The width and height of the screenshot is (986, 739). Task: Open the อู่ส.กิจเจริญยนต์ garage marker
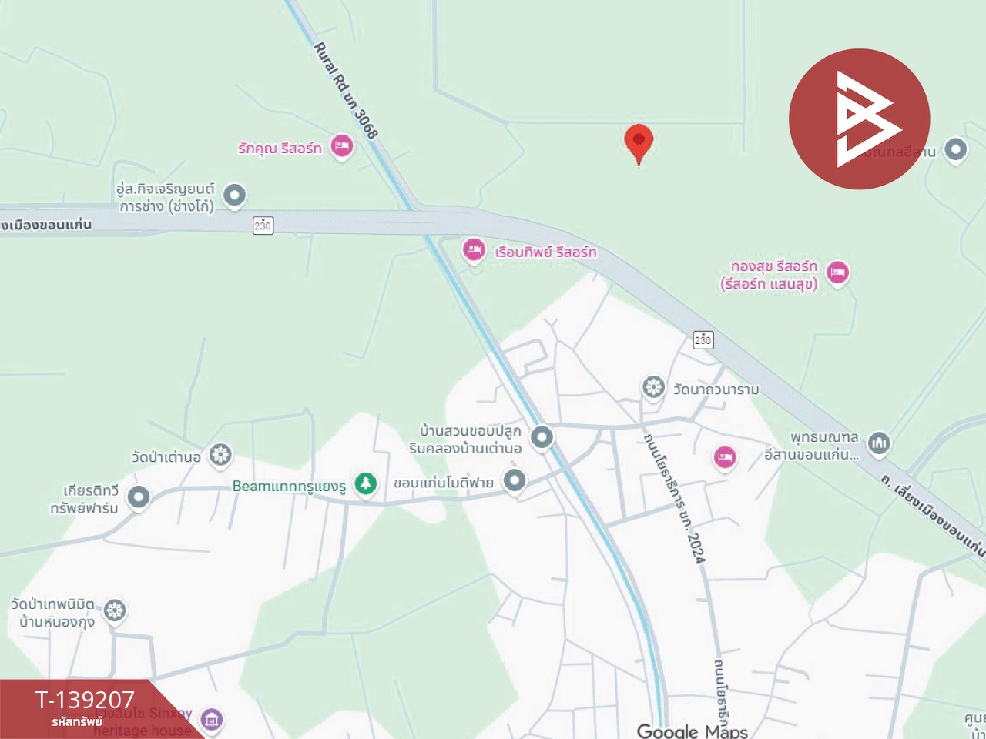[234, 196]
